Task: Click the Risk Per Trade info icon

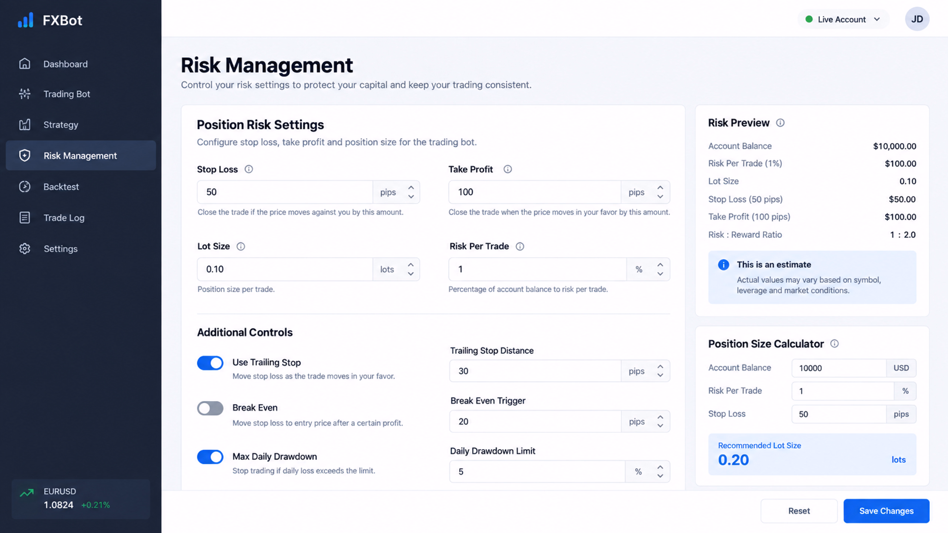Action: (520, 247)
